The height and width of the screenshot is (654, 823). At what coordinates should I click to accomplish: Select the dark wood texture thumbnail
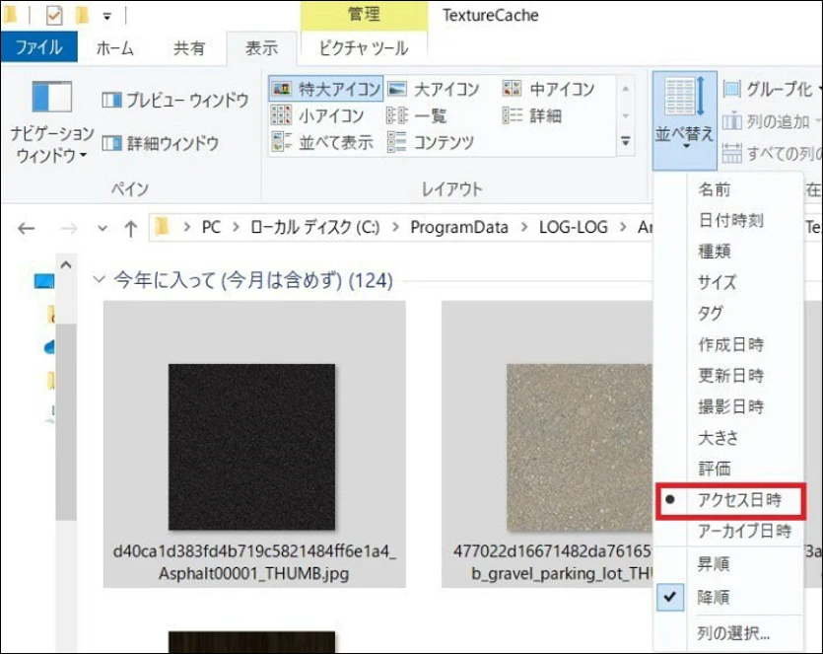click(x=251, y=642)
